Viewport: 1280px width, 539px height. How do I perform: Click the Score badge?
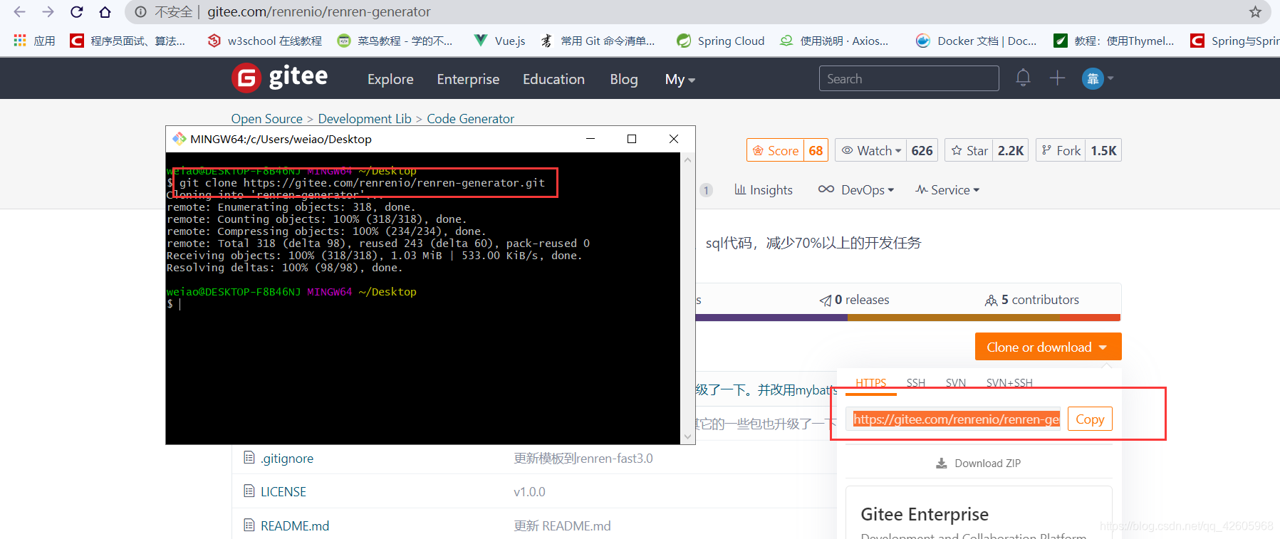click(787, 150)
